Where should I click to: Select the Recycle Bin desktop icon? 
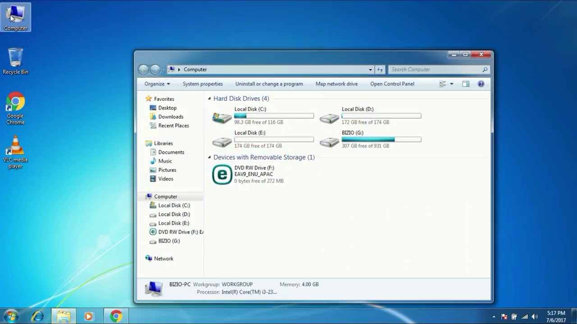(15, 61)
